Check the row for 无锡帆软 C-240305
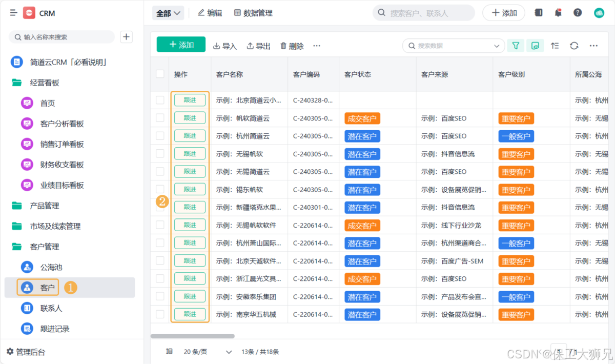615x364 pixels. [160, 154]
